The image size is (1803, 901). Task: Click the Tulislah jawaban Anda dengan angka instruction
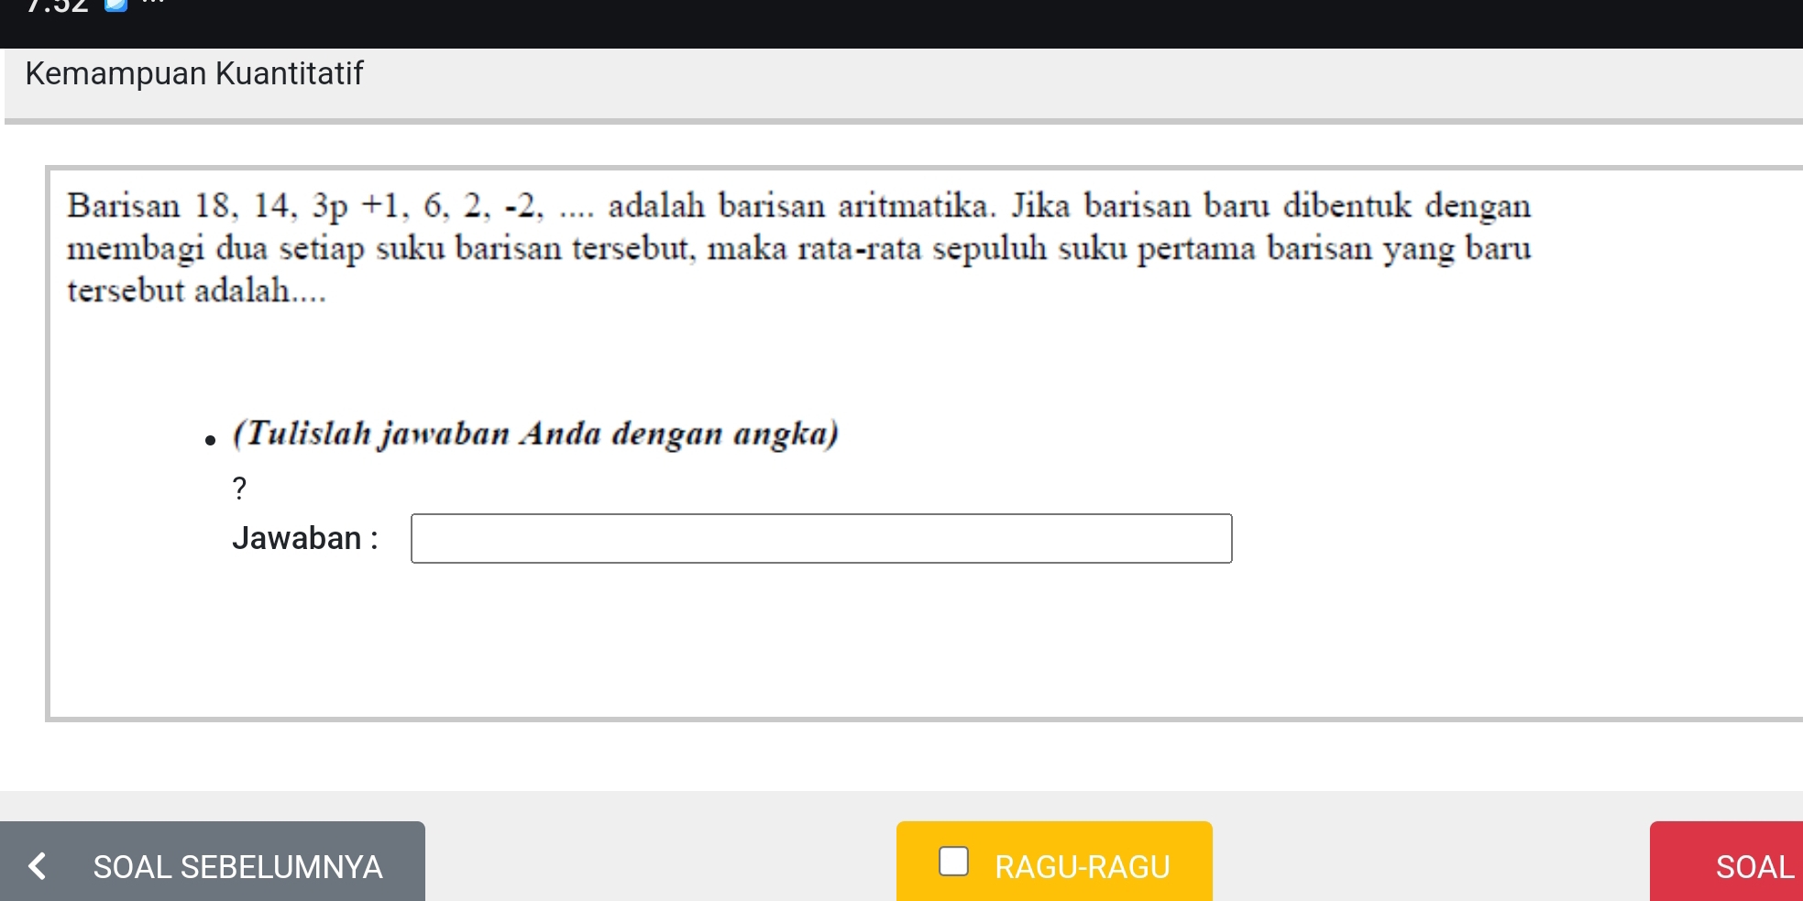(x=536, y=434)
